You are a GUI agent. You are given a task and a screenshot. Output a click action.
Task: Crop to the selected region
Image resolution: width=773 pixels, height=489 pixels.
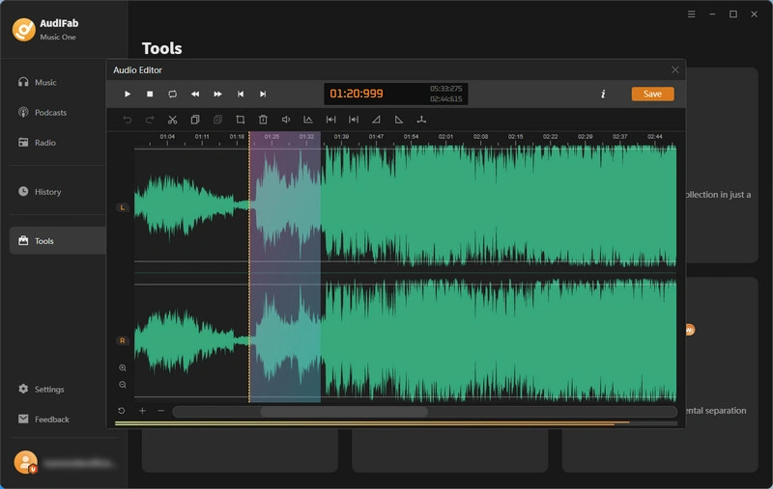[240, 120]
